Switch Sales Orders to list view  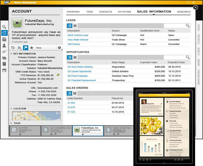(70, 93)
